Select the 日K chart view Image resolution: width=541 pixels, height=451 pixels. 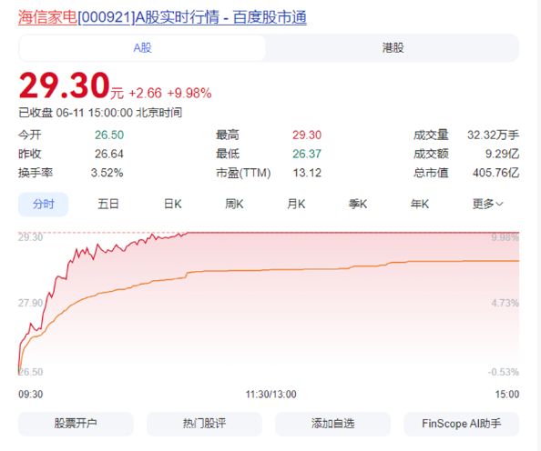172,205
